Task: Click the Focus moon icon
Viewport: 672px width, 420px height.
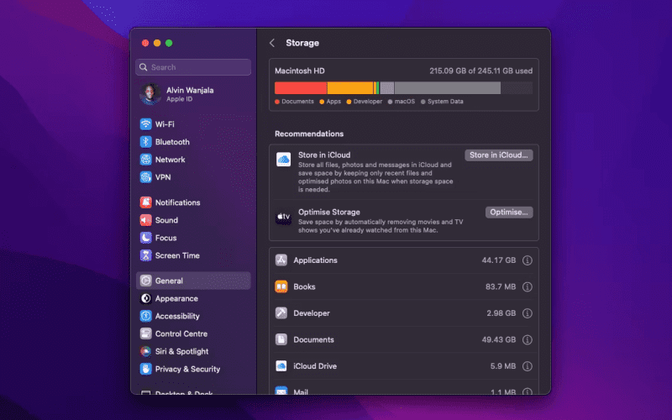Action: (x=145, y=238)
